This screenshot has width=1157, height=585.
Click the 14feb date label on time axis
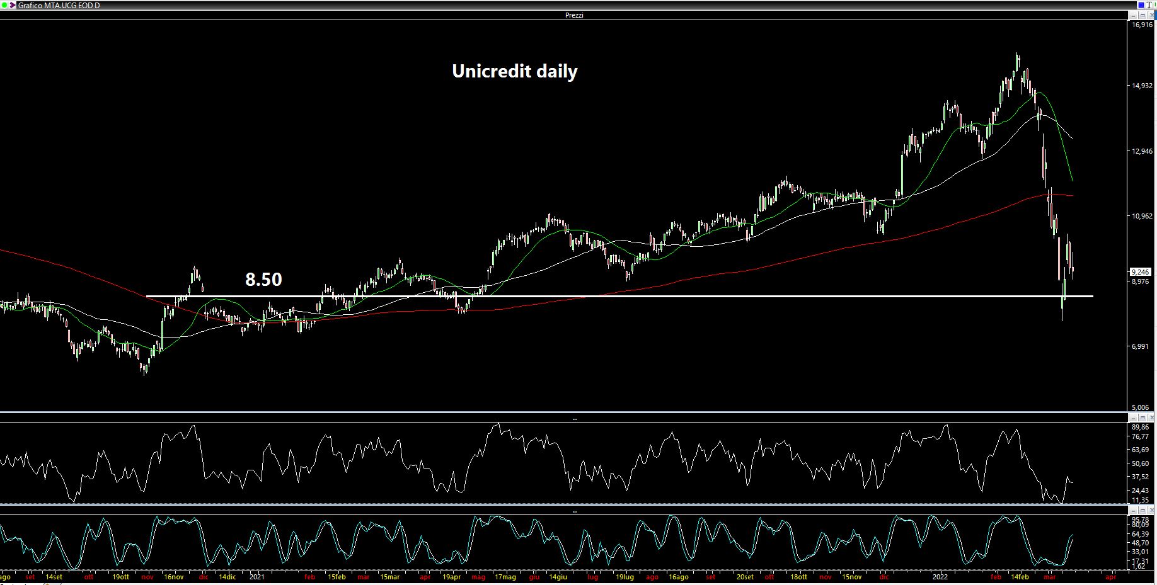coord(1020,577)
